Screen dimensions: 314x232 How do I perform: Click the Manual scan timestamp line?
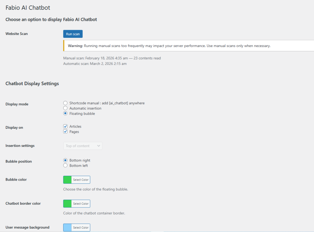112,58
